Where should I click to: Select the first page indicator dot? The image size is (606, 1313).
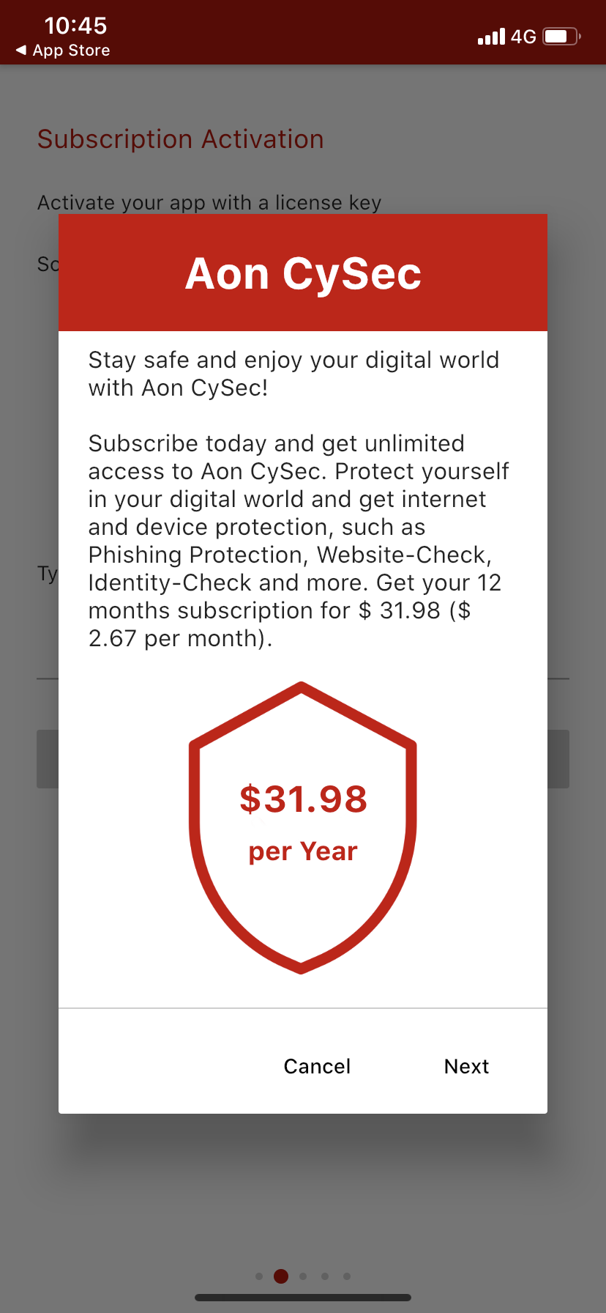coord(259,1276)
